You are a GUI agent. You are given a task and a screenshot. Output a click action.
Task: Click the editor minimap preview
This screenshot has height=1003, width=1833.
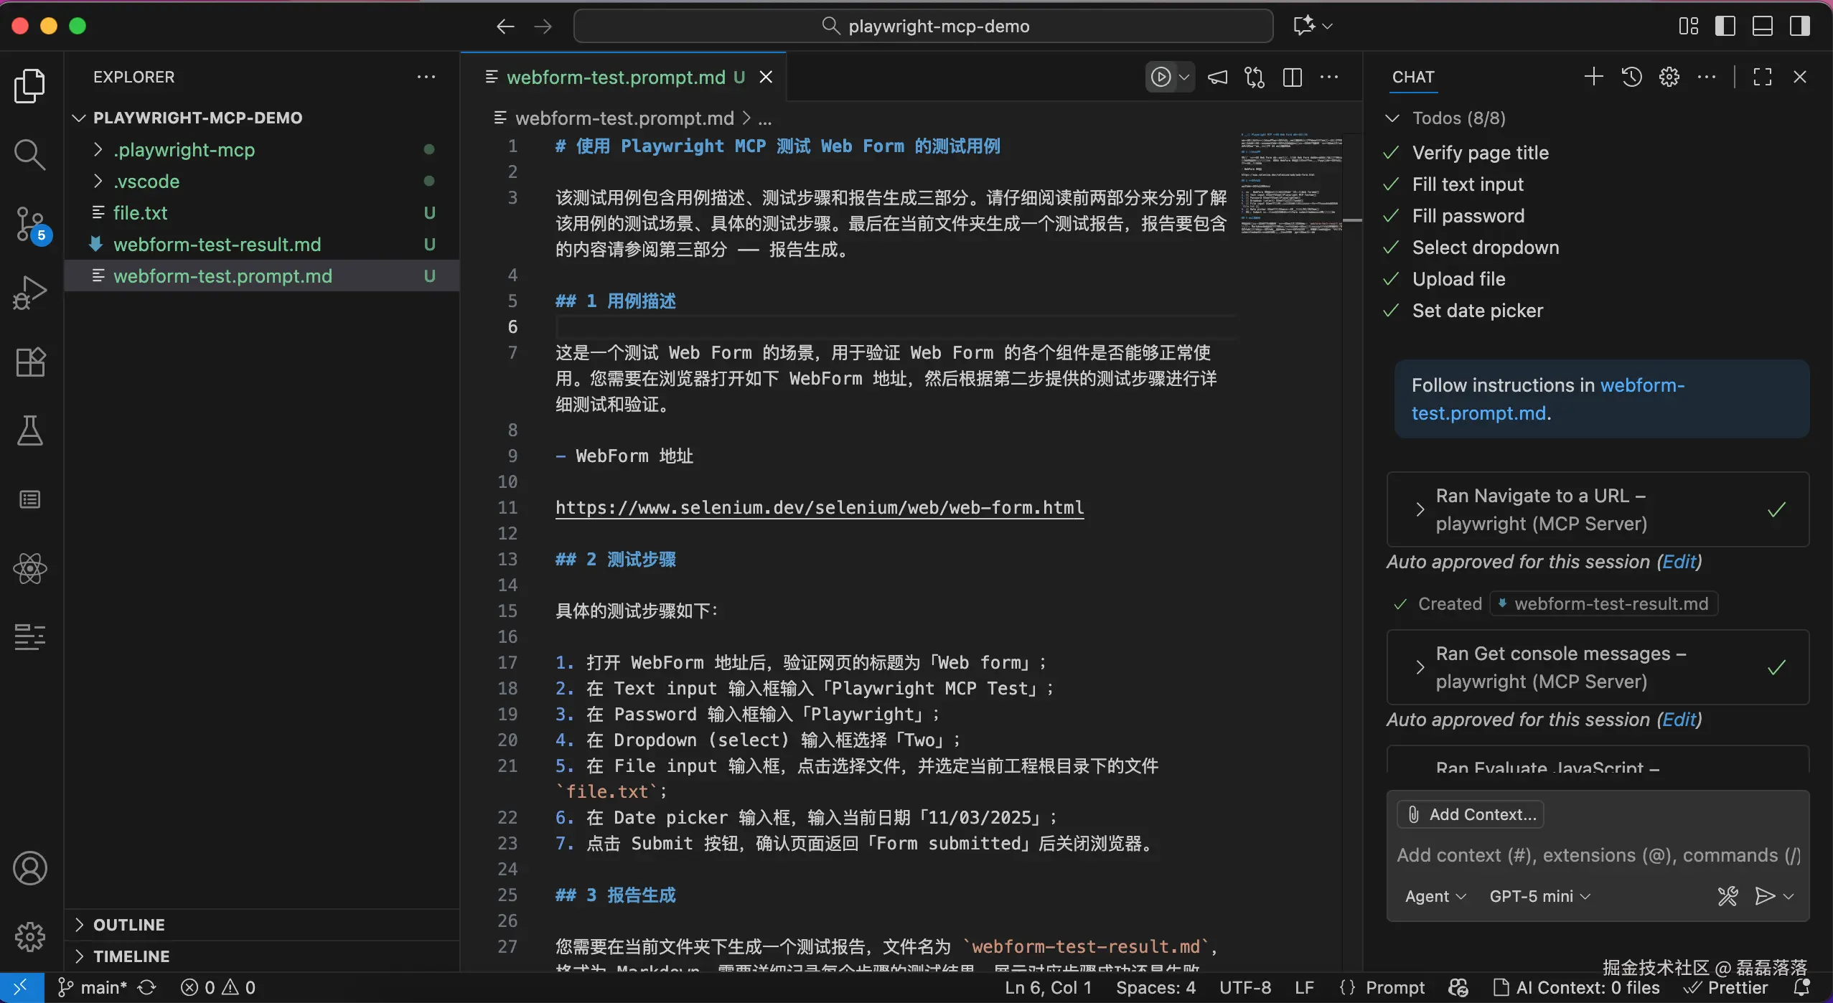pyautogui.click(x=1290, y=183)
